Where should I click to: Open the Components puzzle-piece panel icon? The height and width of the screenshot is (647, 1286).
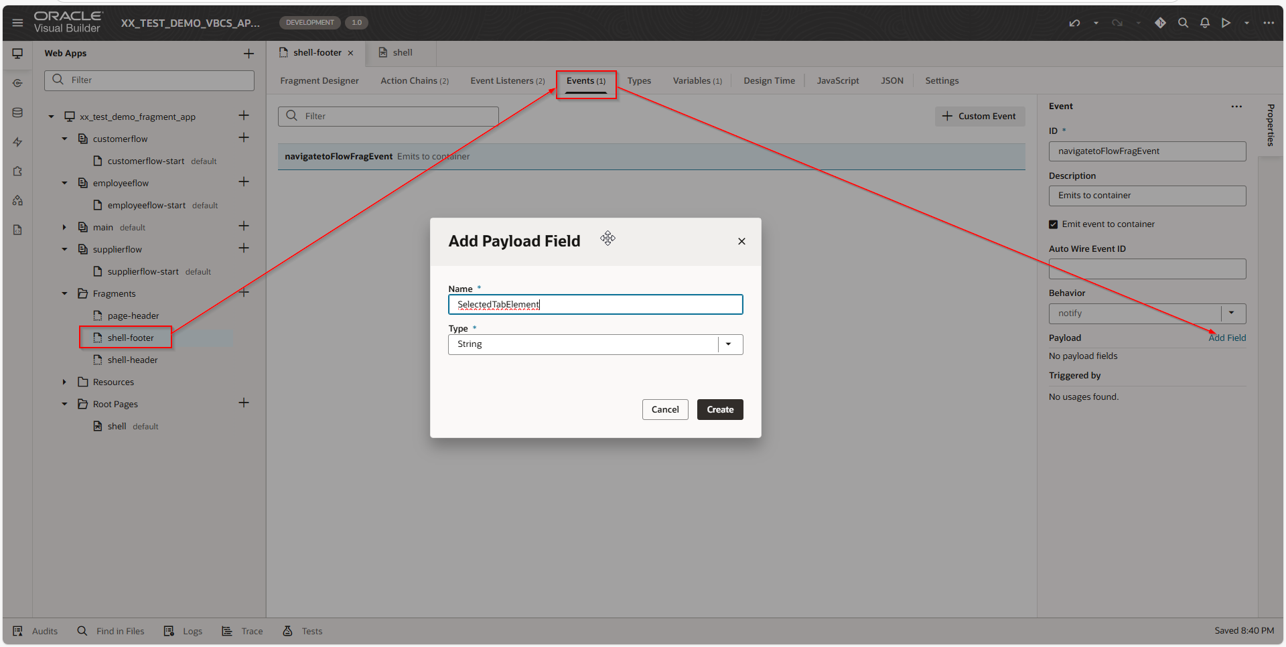click(x=17, y=171)
